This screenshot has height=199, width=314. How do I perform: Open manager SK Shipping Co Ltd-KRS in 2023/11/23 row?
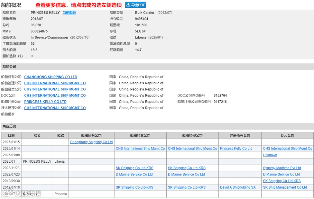[x=187, y=168]
